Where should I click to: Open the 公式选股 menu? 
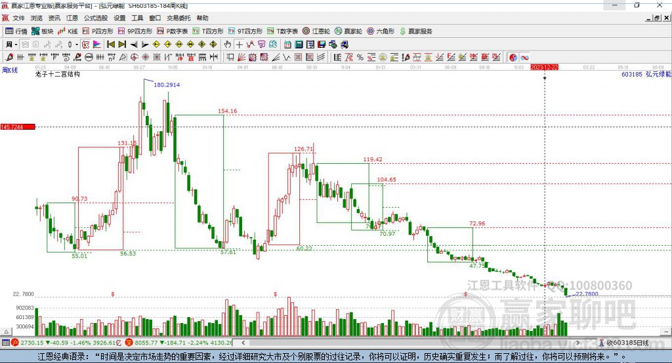(96, 18)
